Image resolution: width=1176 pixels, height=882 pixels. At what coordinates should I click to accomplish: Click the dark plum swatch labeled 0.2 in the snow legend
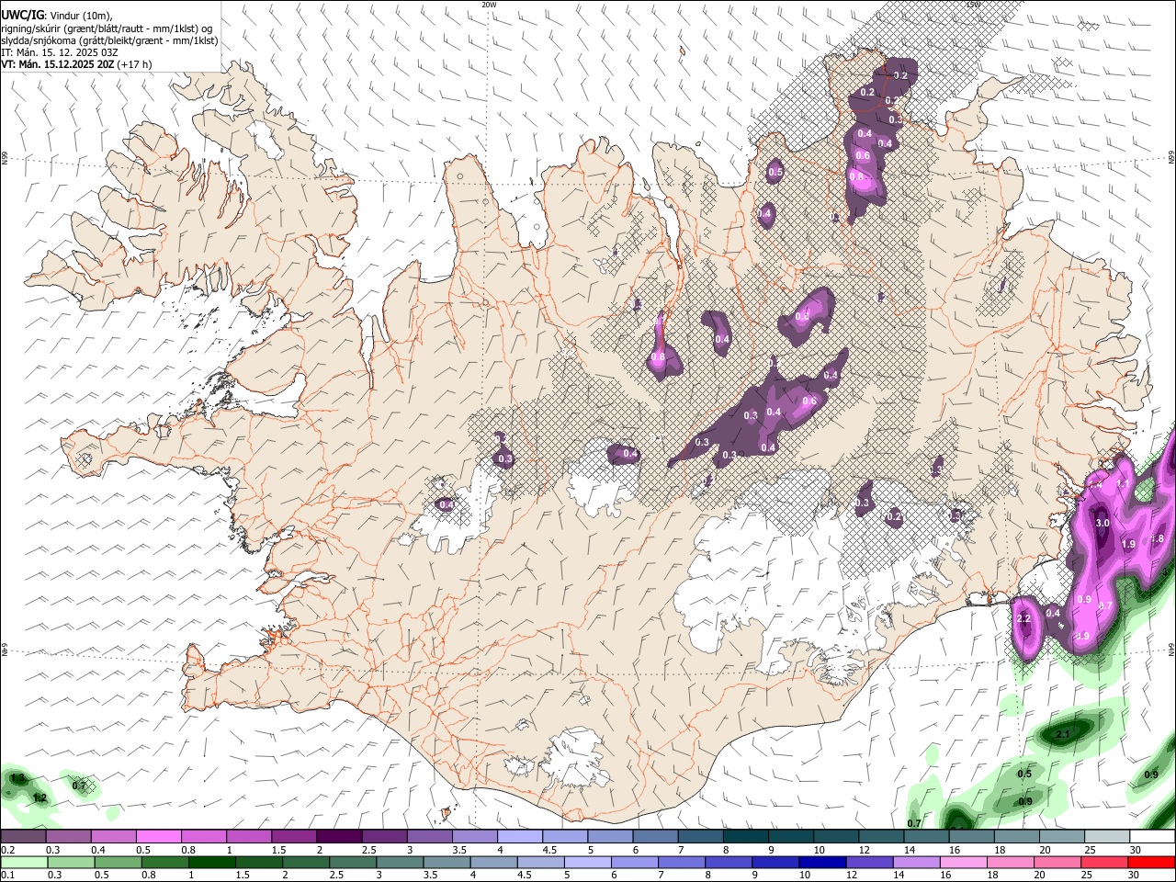(23, 836)
